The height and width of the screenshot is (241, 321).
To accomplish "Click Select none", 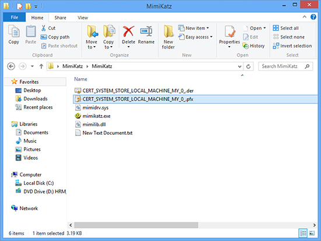I will tap(289, 37).
